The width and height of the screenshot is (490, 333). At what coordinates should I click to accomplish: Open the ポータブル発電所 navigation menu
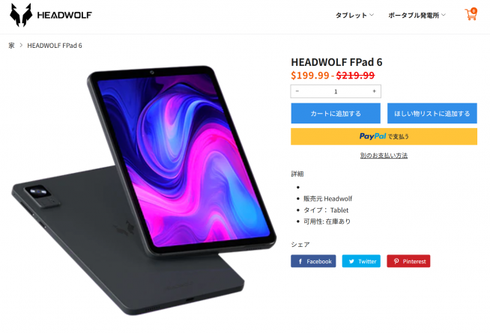tap(414, 15)
